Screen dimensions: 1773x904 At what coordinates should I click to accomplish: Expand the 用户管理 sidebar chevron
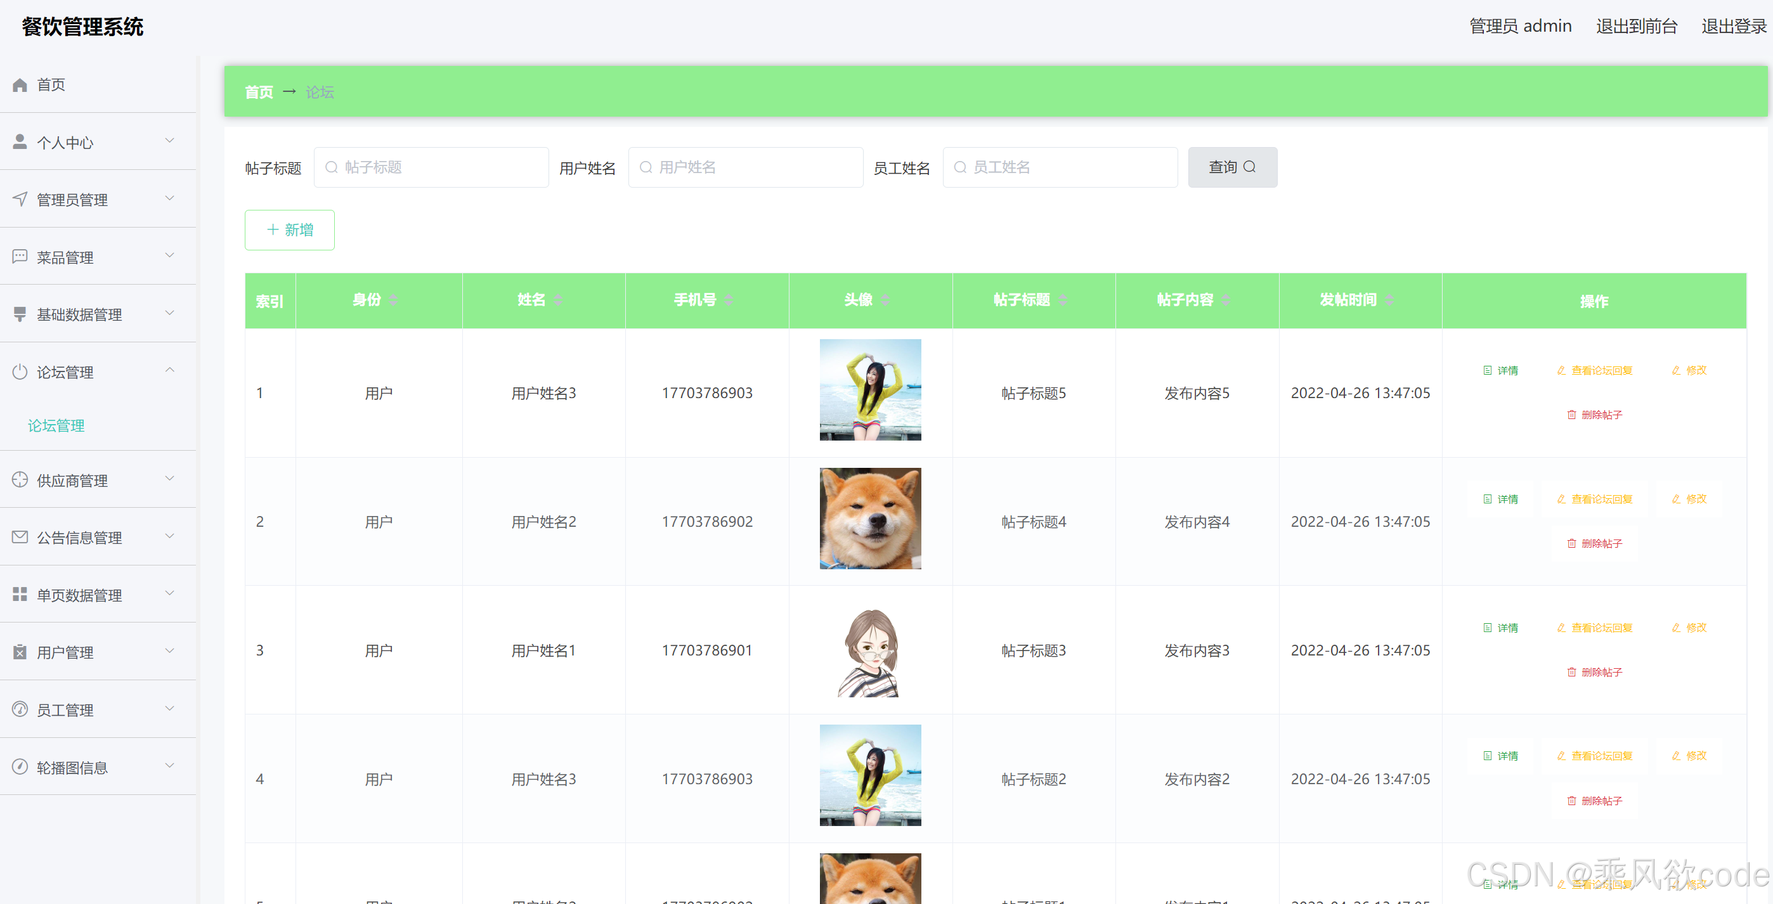[169, 651]
